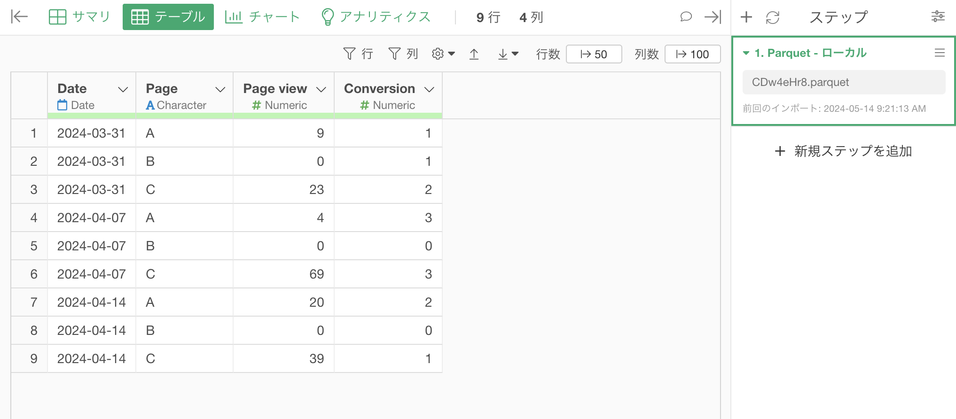
Task: Open step settings sliders icon
Action: click(x=938, y=16)
